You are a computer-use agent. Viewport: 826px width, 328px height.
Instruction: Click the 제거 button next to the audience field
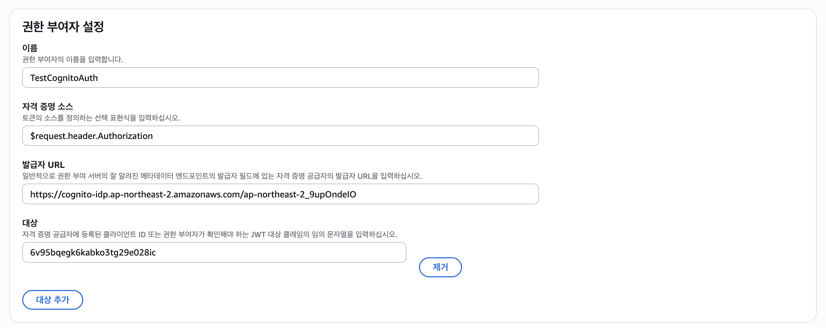click(440, 267)
